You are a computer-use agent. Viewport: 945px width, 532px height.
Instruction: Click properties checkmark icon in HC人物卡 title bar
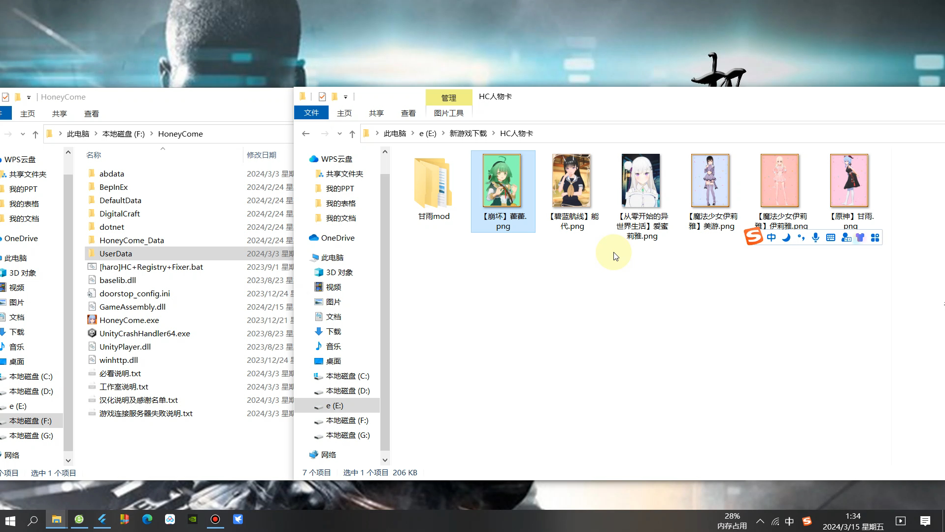(322, 97)
